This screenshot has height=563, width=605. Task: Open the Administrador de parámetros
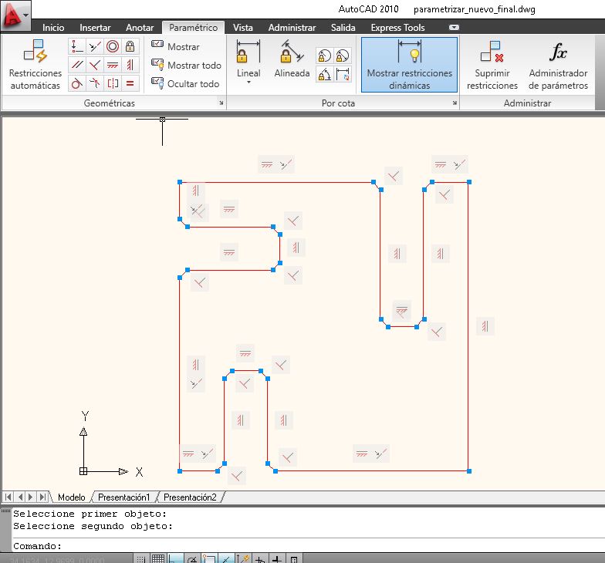[x=558, y=65]
